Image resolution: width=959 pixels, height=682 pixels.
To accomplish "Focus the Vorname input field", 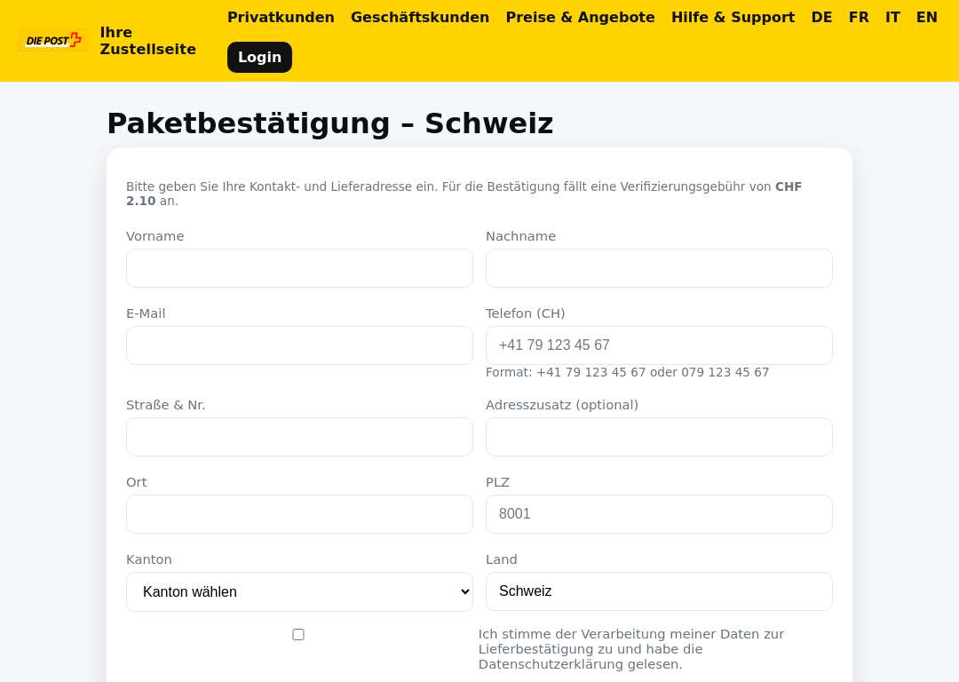I will coord(300,268).
